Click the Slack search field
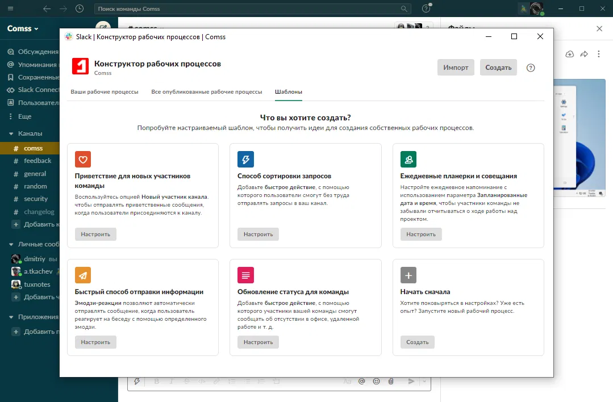 click(x=253, y=9)
